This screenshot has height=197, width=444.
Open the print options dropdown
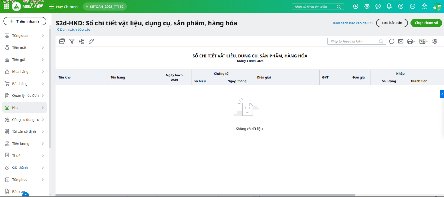tap(411, 41)
